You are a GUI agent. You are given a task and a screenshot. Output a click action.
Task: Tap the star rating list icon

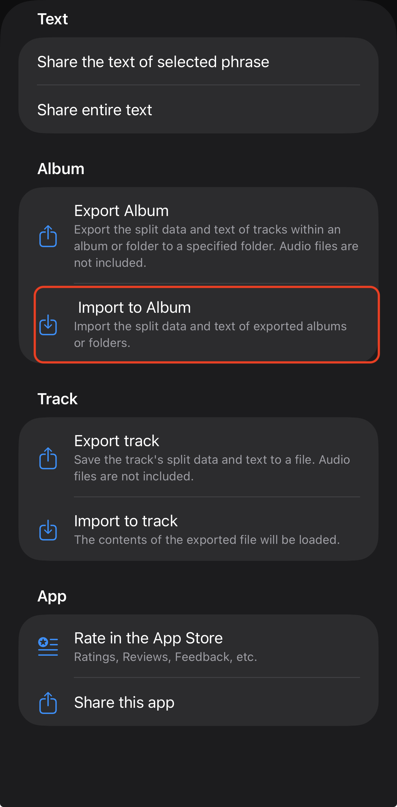[48, 646]
